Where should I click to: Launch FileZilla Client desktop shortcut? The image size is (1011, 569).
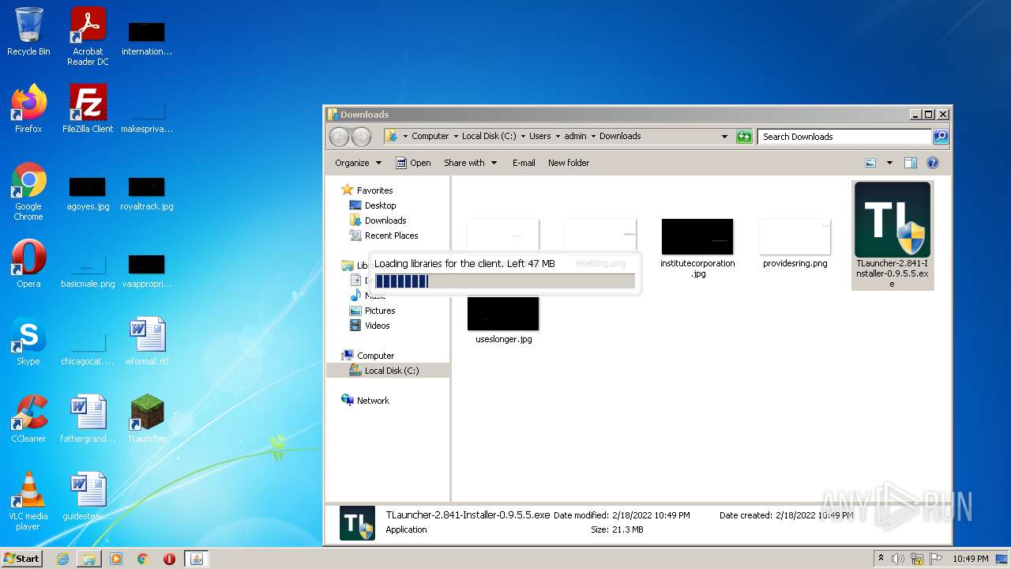pyautogui.click(x=88, y=108)
